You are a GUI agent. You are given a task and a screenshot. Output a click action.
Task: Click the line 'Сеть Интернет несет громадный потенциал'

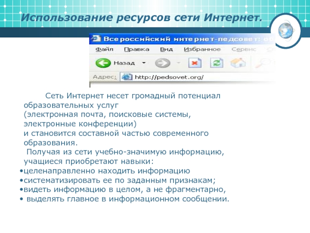pos(133,96)
